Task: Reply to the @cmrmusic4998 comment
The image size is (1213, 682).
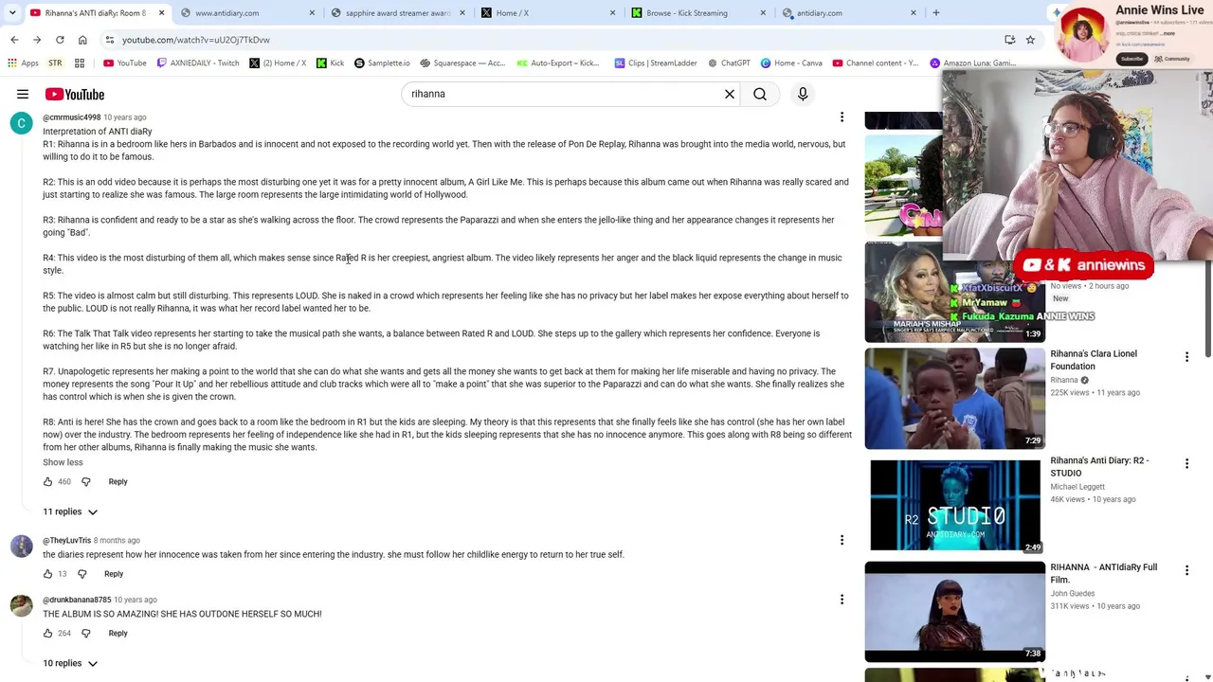Action: point(118,482)
